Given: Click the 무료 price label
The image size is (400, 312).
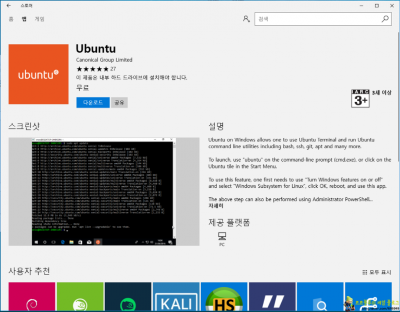Looking at the screenshot, I should [83, 88].
